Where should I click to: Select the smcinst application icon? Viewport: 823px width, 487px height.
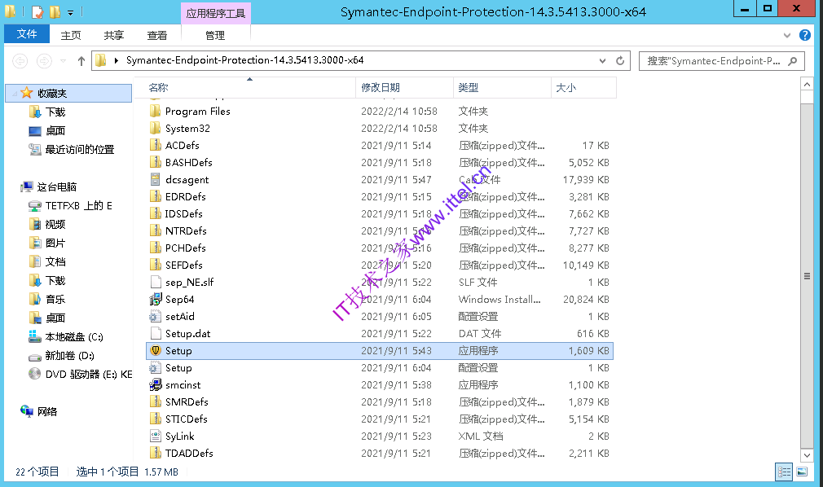coord(155,384)
